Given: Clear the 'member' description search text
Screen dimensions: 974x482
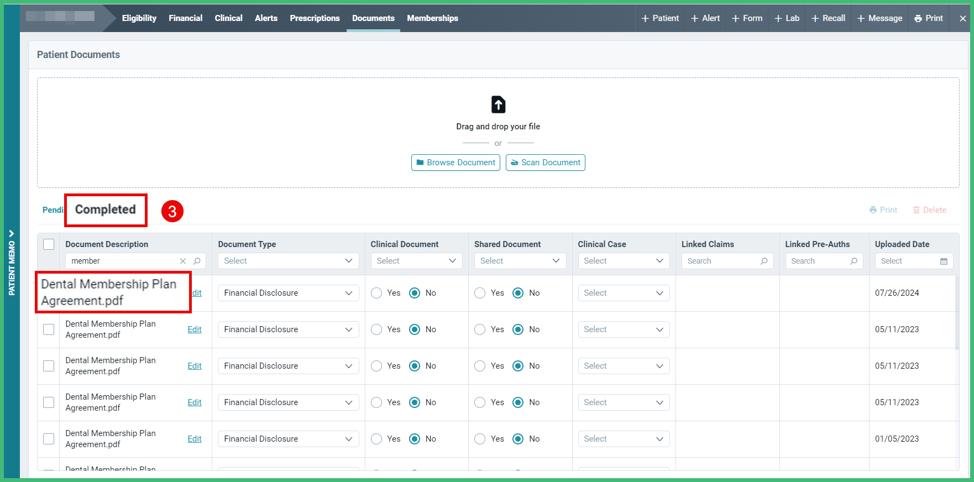Looking at the screenshot, I should tap(183, 261).
